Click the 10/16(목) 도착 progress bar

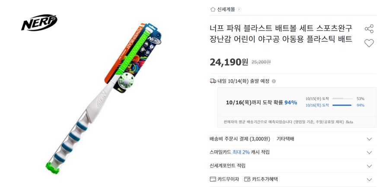343,105
